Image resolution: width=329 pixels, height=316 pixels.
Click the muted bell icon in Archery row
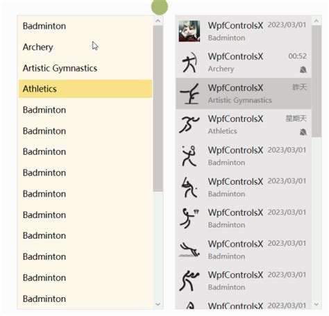[303, 69]
